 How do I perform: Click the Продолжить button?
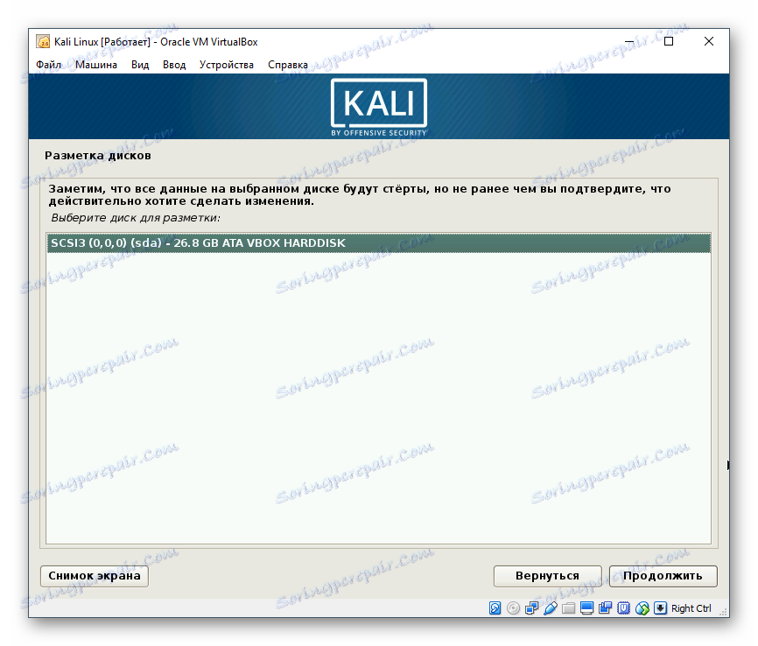[663, 576]
